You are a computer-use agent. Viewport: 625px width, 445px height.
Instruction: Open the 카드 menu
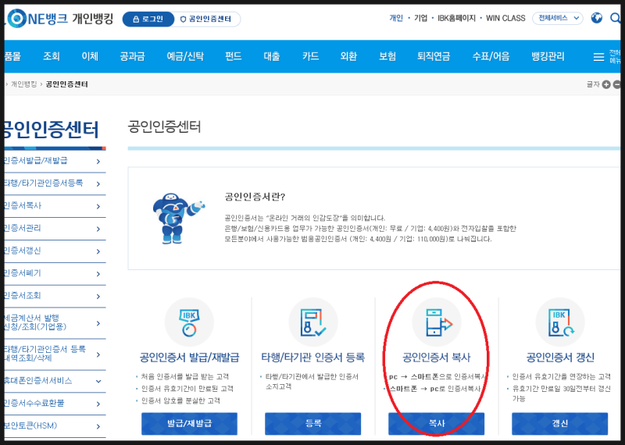(x=310, y=56)
